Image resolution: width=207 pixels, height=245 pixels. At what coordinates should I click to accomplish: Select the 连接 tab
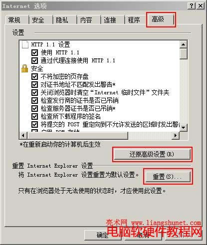pos(110,20)
